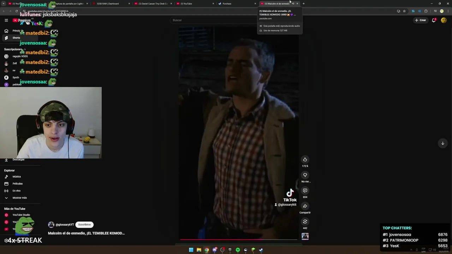Screen dimensions: 452x254
Task: Like the Short with thumbs-up button
Action: tap(305, 159)
